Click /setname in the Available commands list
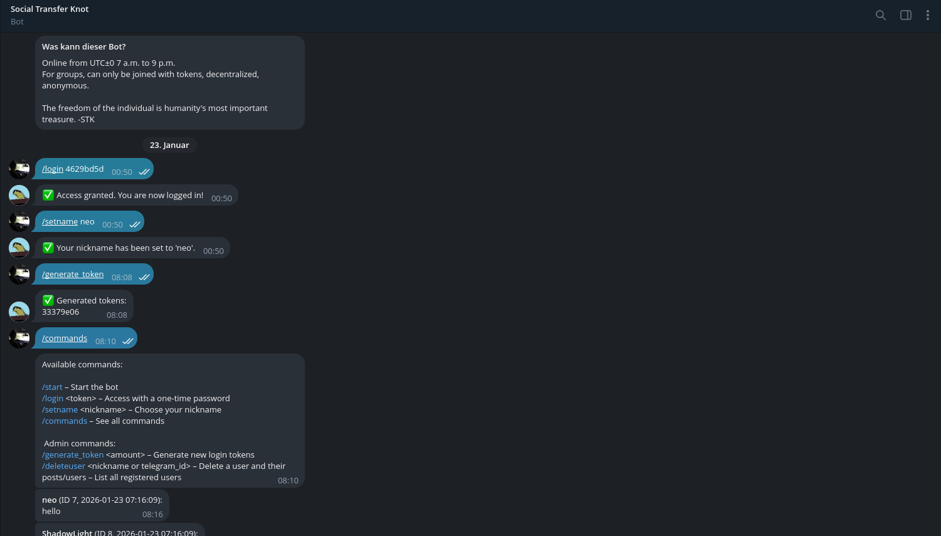Screen dimensions: 941x536 (x=60, y=409)
